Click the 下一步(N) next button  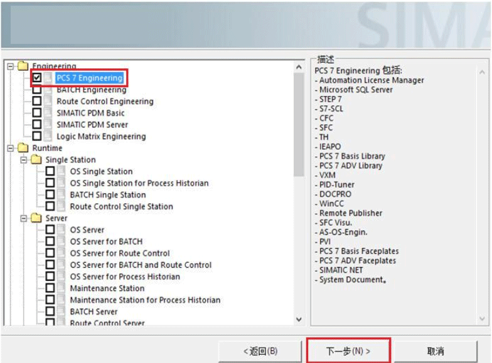tap(348, 351)
